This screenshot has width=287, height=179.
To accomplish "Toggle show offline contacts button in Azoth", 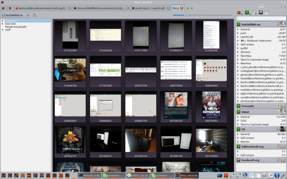I will [x=261, y=13].
